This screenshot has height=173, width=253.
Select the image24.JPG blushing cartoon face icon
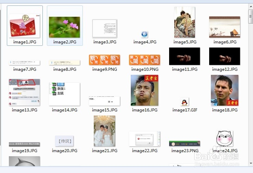(225, 138)
